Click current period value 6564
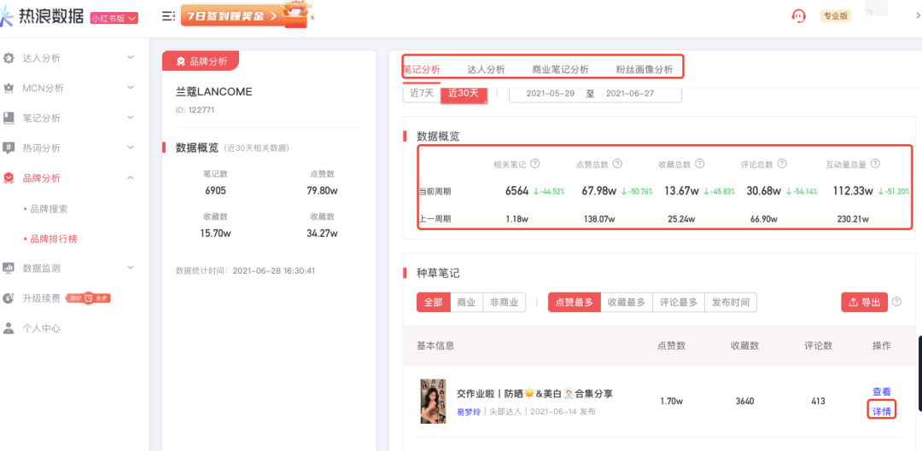This screenshot has height=451, width=922. pos(517,191)
